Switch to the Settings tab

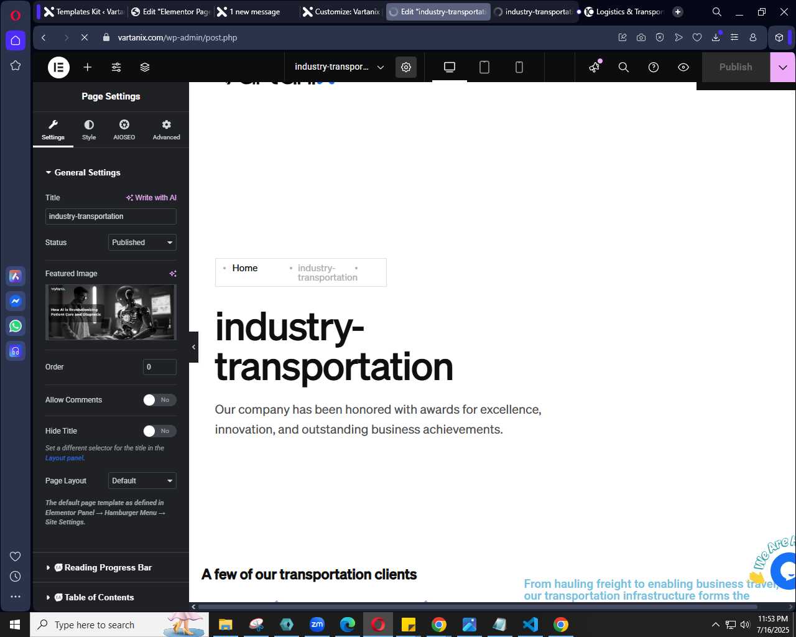[53, 129]
